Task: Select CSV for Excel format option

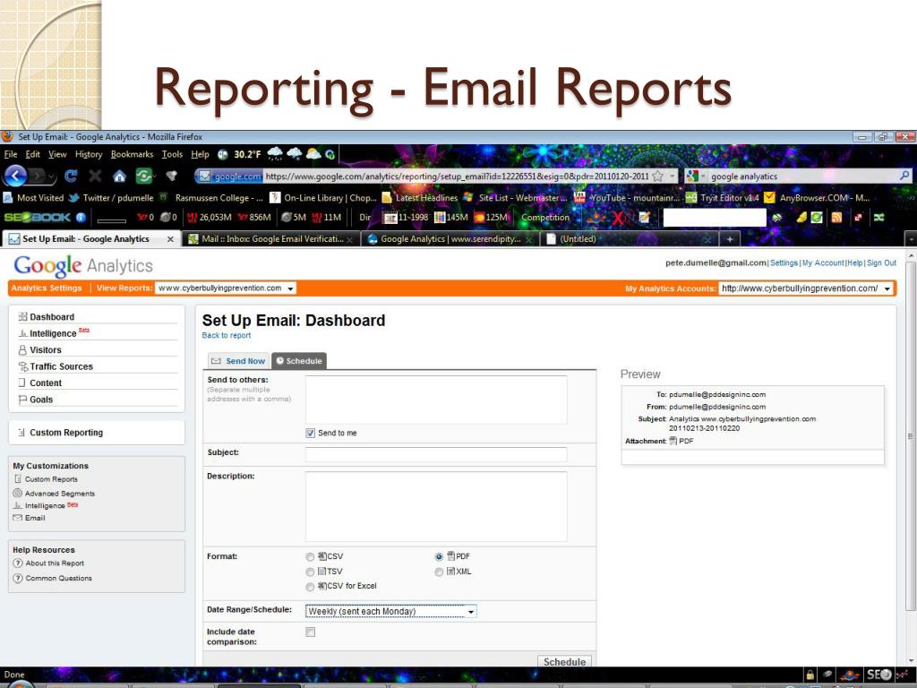Action: [310, 586]
